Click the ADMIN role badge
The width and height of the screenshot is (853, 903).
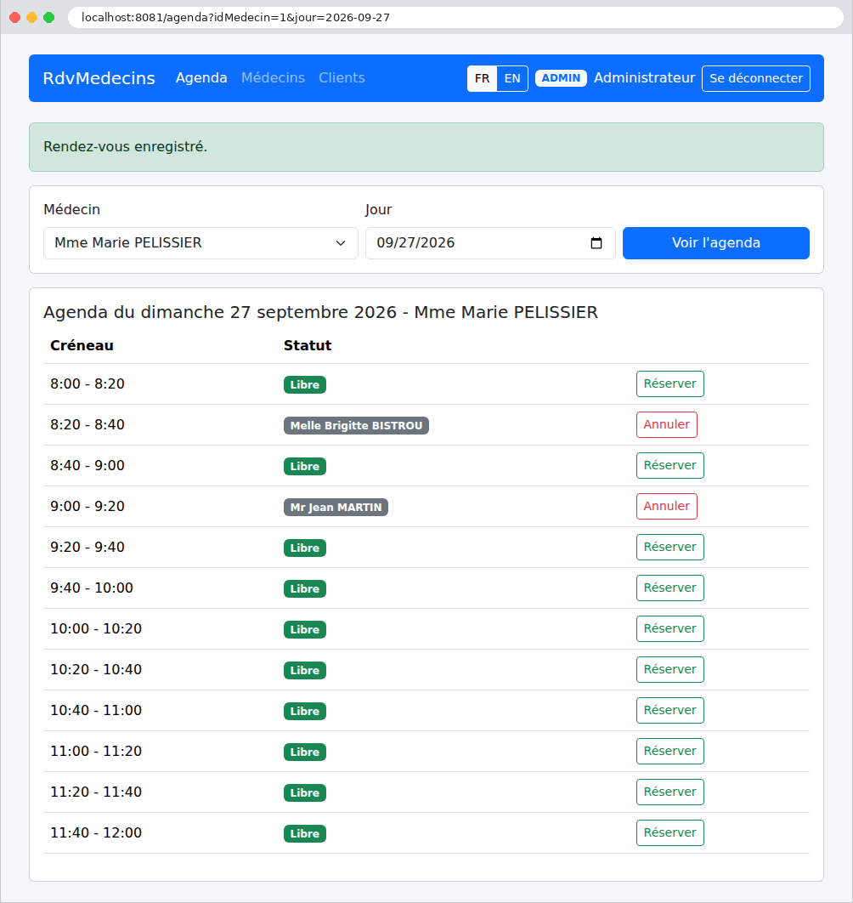[x=562, y=78]
